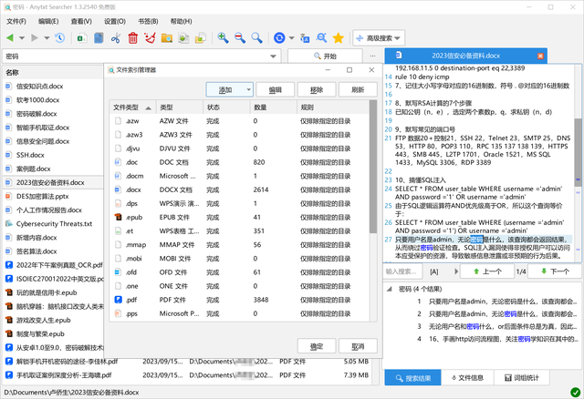Click the scissors cut icon
Viewport: 584px width, 399px height.
tap(116, 37)
